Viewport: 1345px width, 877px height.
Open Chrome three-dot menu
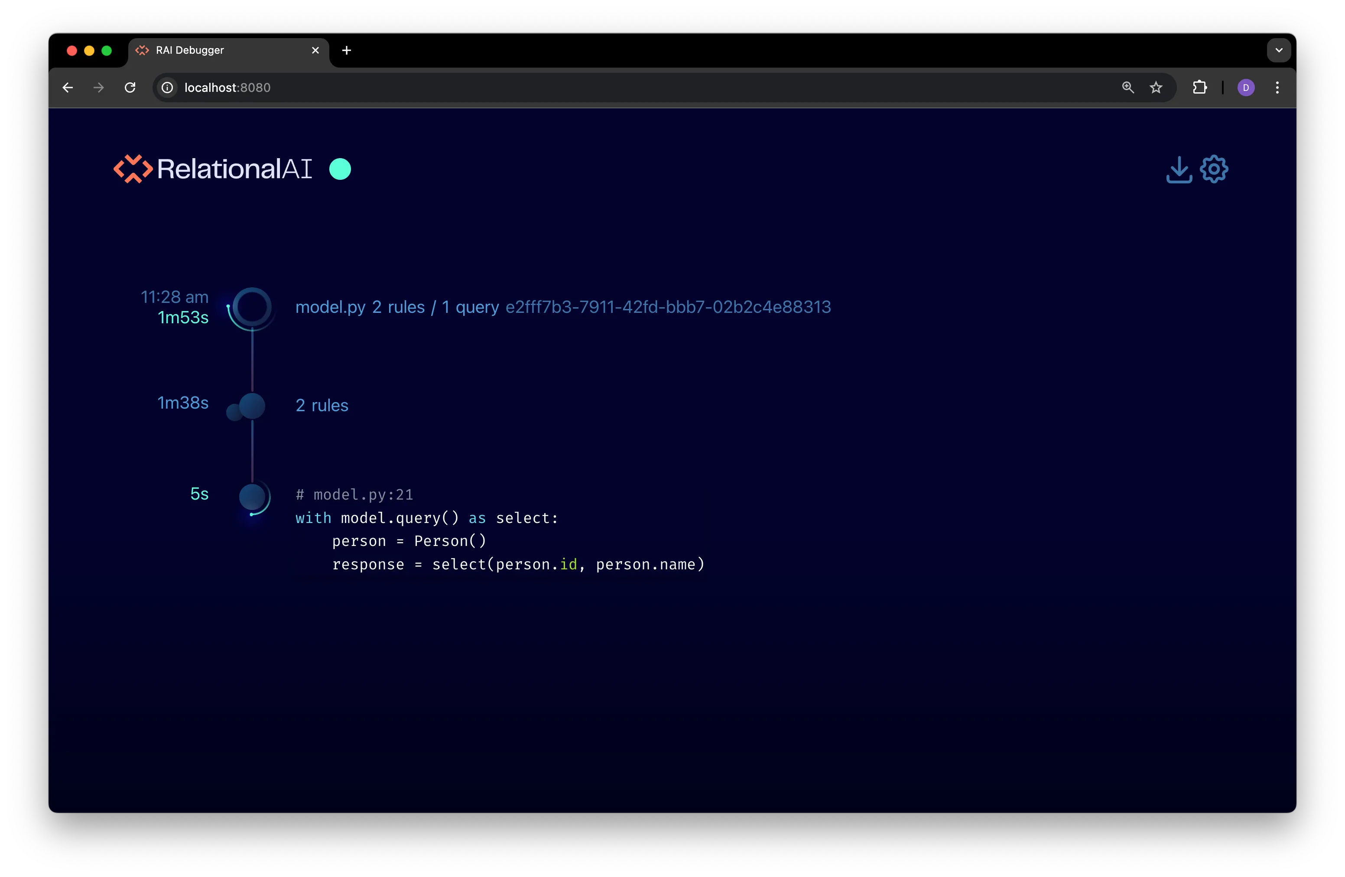pyautogui.click(x=1277, y=88)
